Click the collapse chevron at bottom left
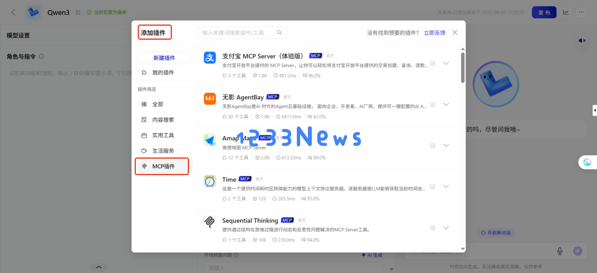The image size is (597, 273). (x=98, y=267)
